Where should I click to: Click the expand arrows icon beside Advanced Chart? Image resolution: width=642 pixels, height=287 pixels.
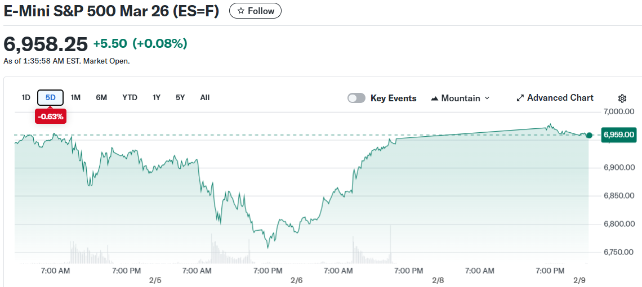(520, 98)
